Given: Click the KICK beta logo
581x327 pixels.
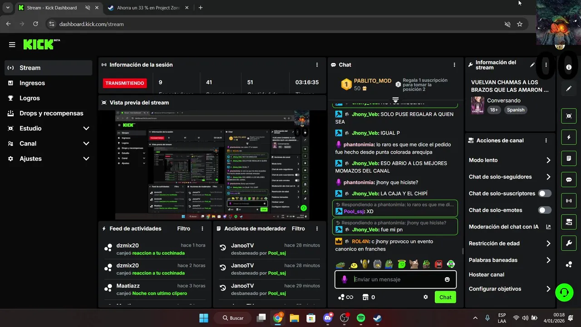Looking at the screenshot, I should pos(41,44).
